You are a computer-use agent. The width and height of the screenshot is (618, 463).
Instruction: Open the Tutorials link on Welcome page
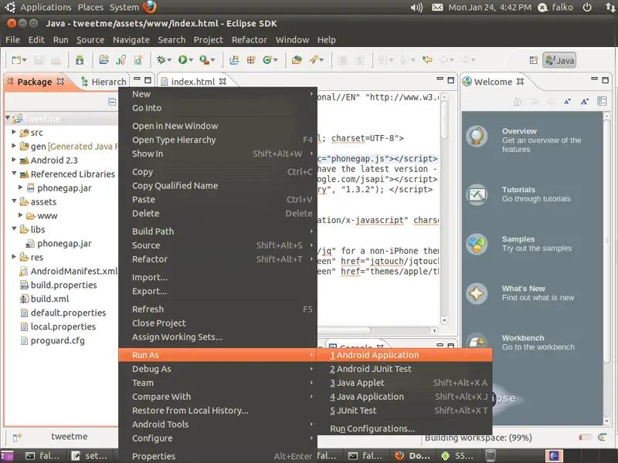pyautogui.click(x=518, y=190)
